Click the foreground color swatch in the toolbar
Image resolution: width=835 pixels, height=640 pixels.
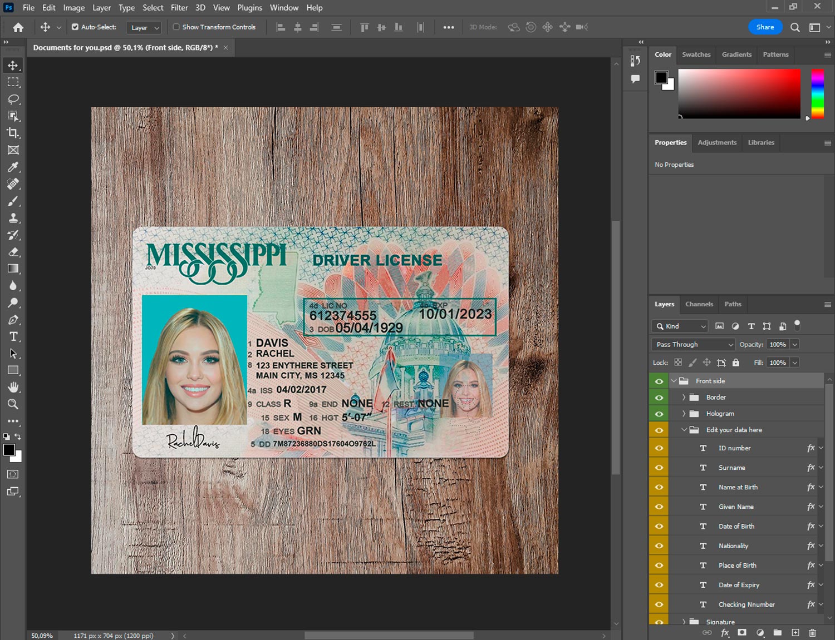click(x=9, y=450)
